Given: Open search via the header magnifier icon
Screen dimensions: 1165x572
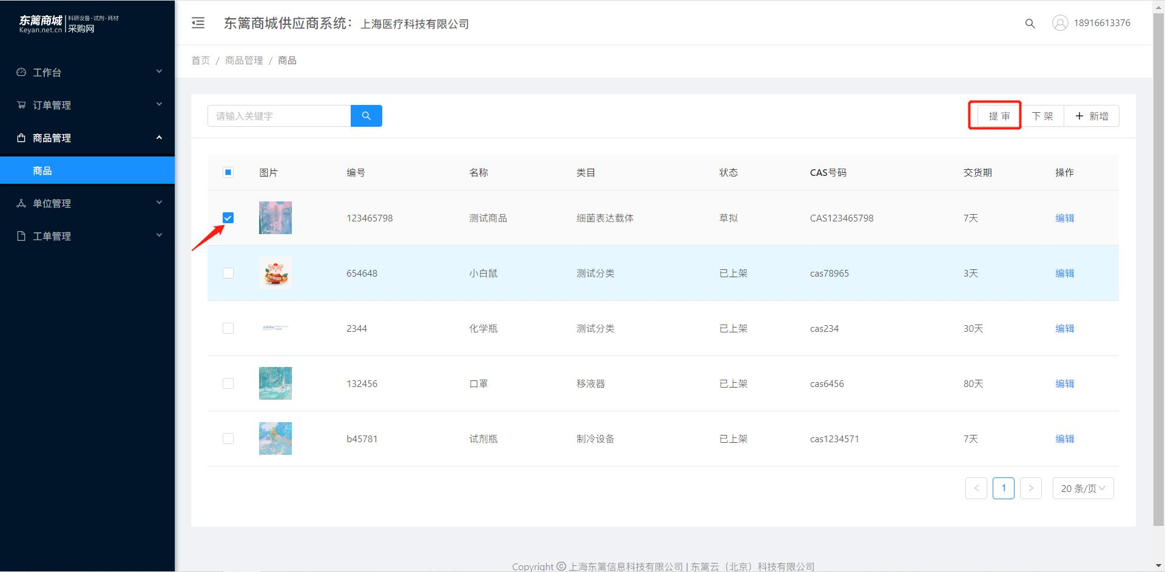Looking at the screenshot, I should [1030, 24].
